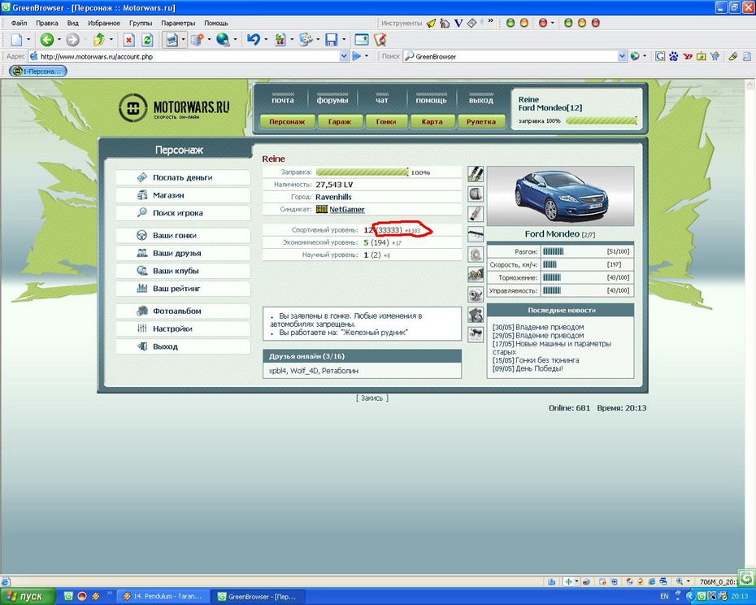Click the green Back navigation arrow
The height and width of the screenshot is (605, 756).
click(x=47, y=40)
